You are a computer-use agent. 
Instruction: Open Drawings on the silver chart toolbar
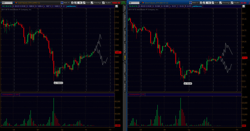225,3
